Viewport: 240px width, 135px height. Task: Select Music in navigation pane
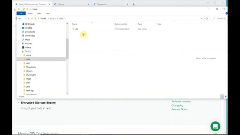[27, 40]
